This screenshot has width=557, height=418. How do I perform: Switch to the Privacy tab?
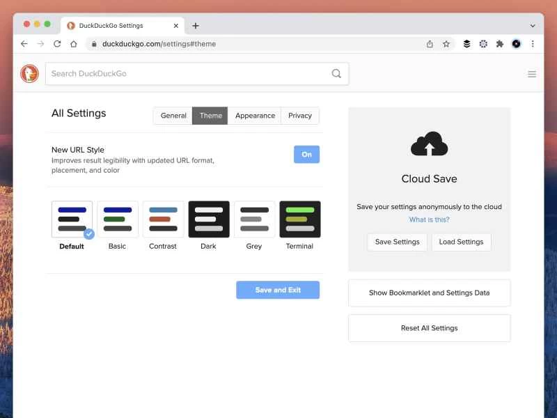[300, 116]
